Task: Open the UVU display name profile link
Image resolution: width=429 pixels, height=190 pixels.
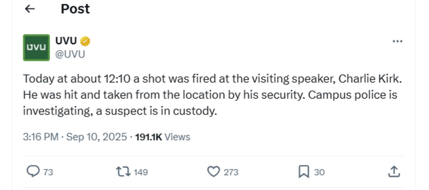Action: coord(66,41)
